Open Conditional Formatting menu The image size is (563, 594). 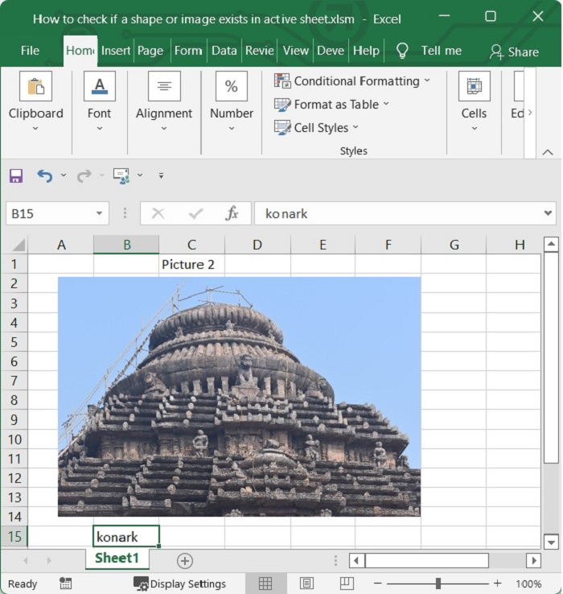point(352,81)
